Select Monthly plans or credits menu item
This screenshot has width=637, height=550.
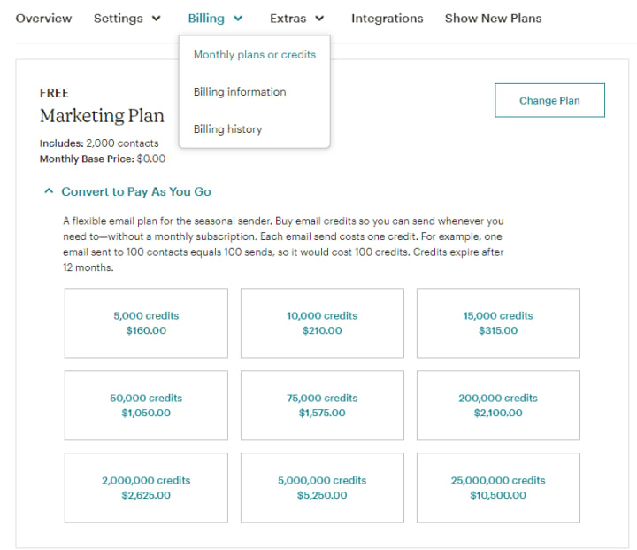tap(254, 55)
